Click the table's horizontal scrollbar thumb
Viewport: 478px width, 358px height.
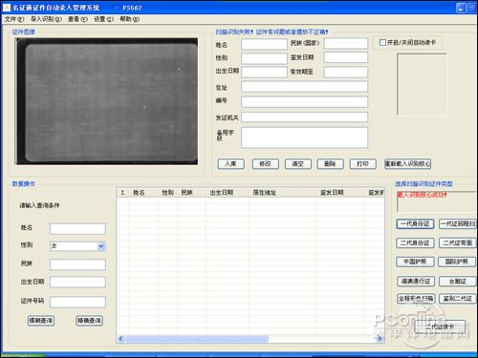click(197, 339)
